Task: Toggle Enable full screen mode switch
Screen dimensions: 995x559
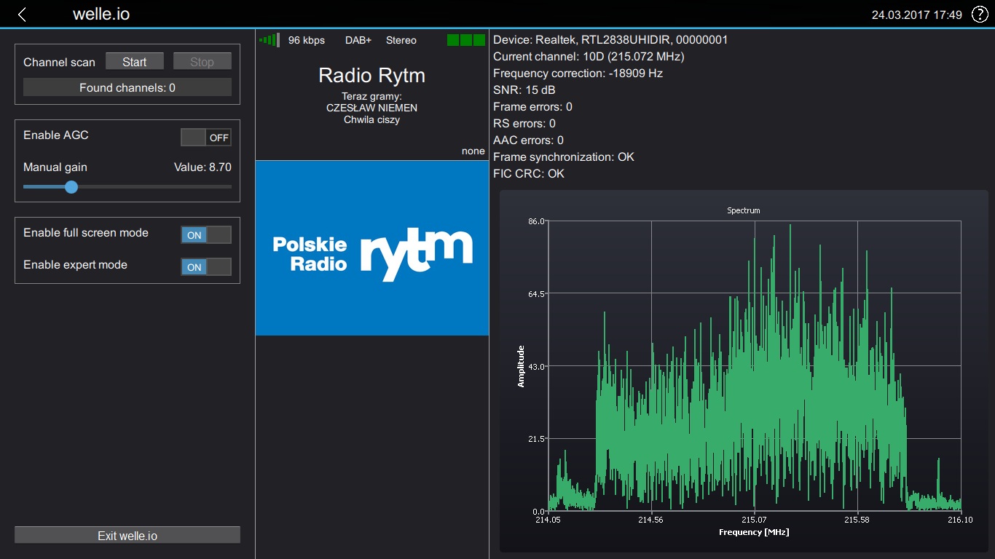Action: pos(206,235)
